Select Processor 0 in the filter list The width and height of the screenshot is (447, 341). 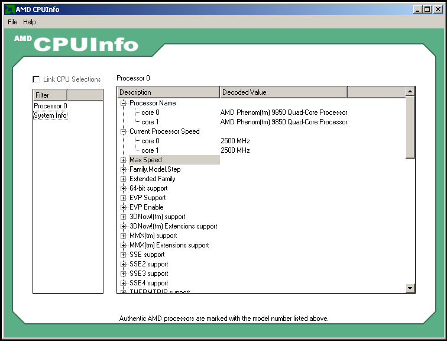click(x=50, y=106)
